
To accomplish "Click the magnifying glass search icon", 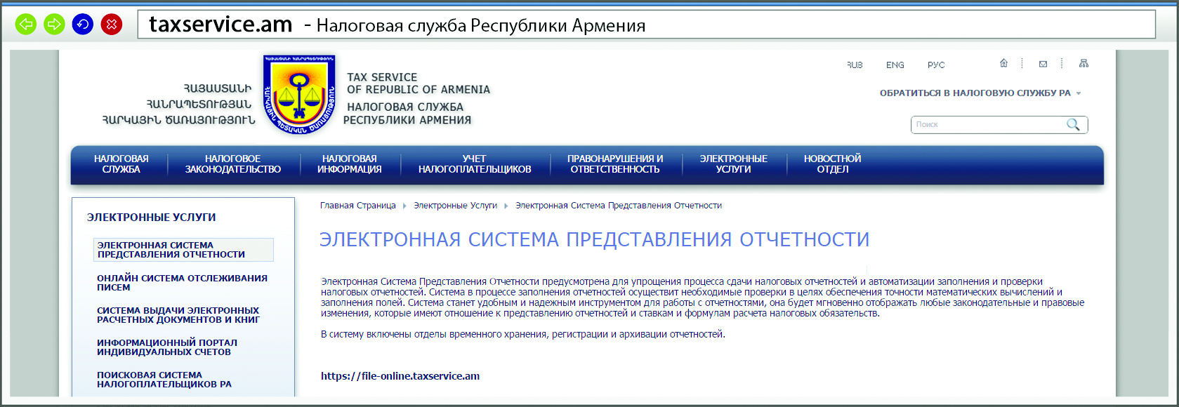I will click(1073, 124).
